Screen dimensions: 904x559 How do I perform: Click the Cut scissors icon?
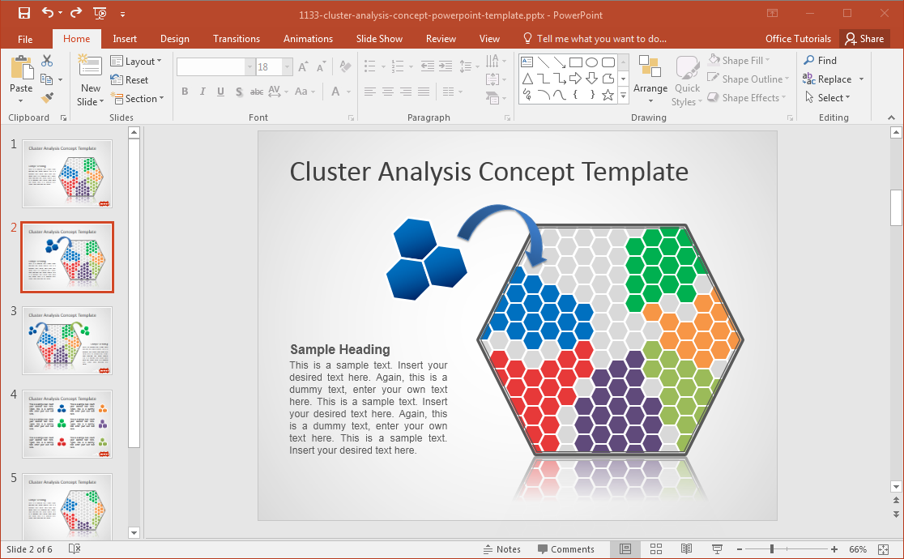47,61
